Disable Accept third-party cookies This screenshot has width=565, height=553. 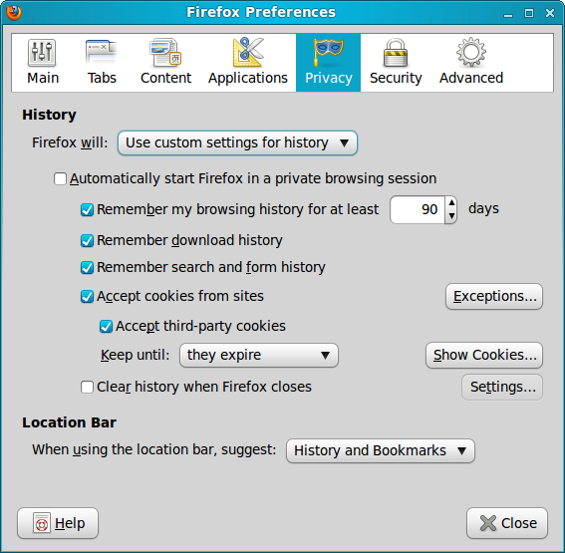pyautogui.click(x=106, y=327)
